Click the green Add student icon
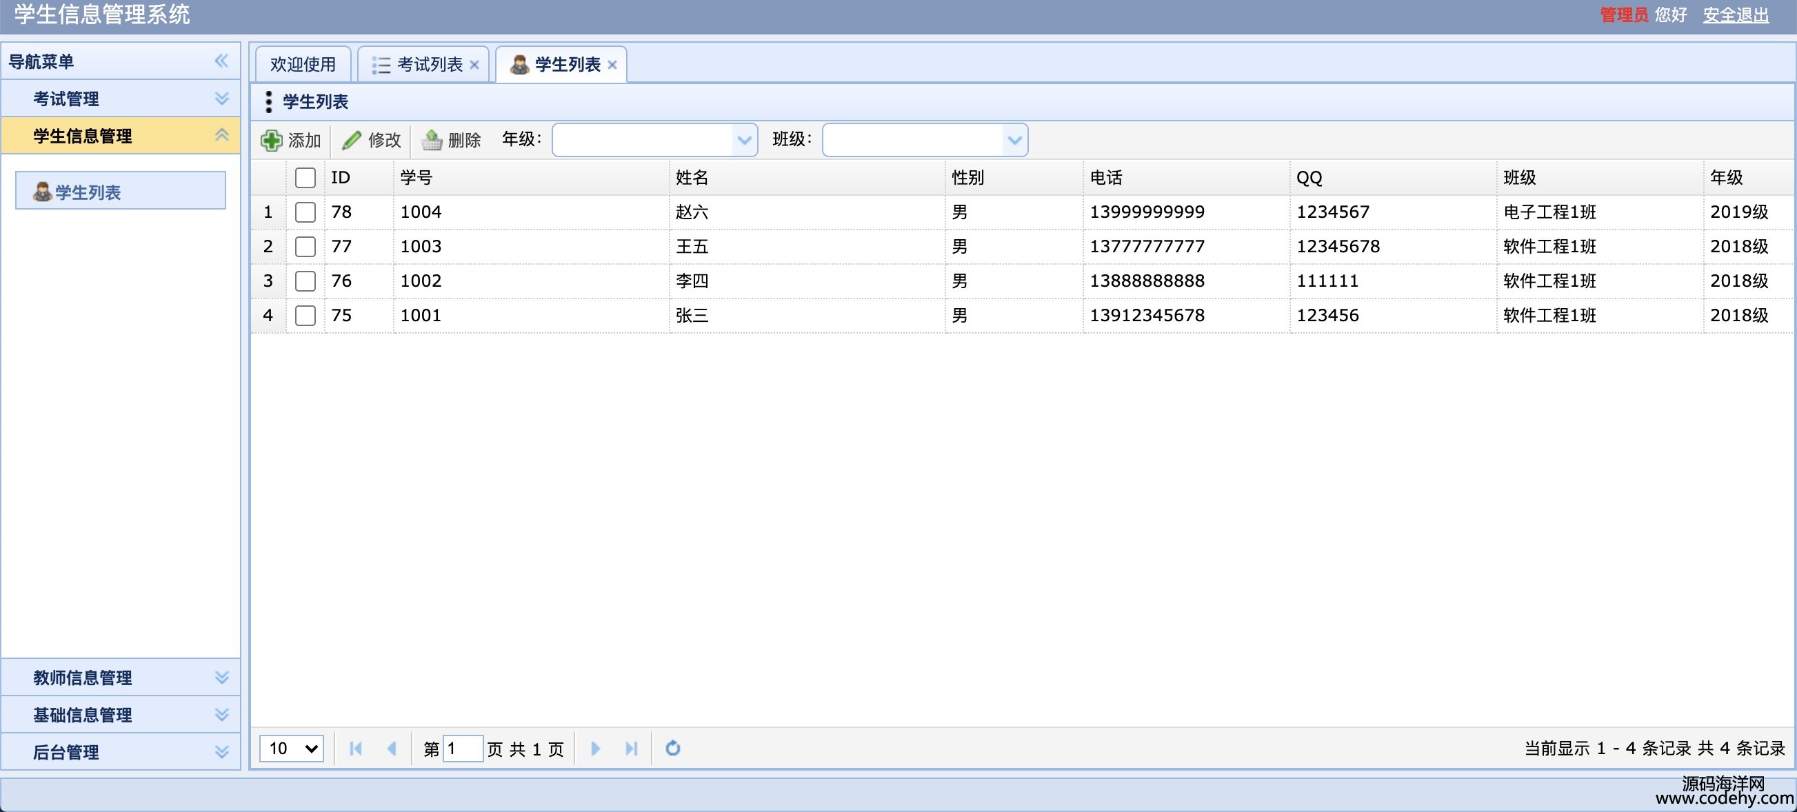The width and height of the screenshot is (1797, 812). (272, 140)
